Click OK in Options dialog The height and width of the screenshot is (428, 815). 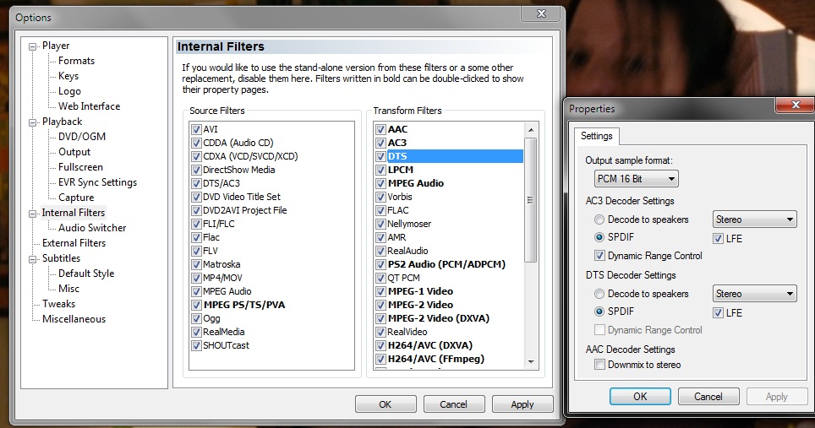386,404
